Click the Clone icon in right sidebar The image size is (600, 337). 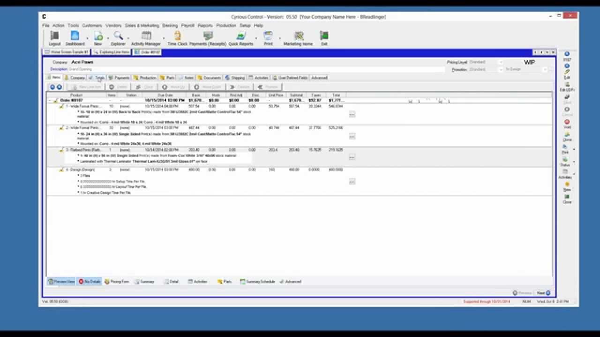(567, 137)
